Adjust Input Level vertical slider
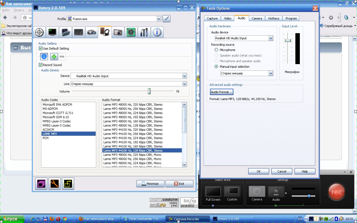This screenshot has width=357, height=223. (288, 41)
